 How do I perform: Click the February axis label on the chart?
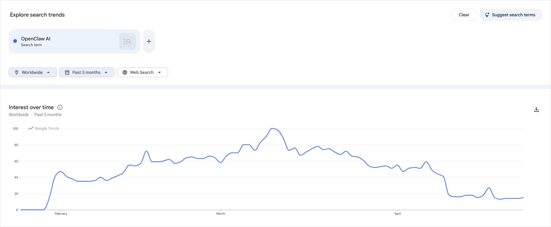61,213
